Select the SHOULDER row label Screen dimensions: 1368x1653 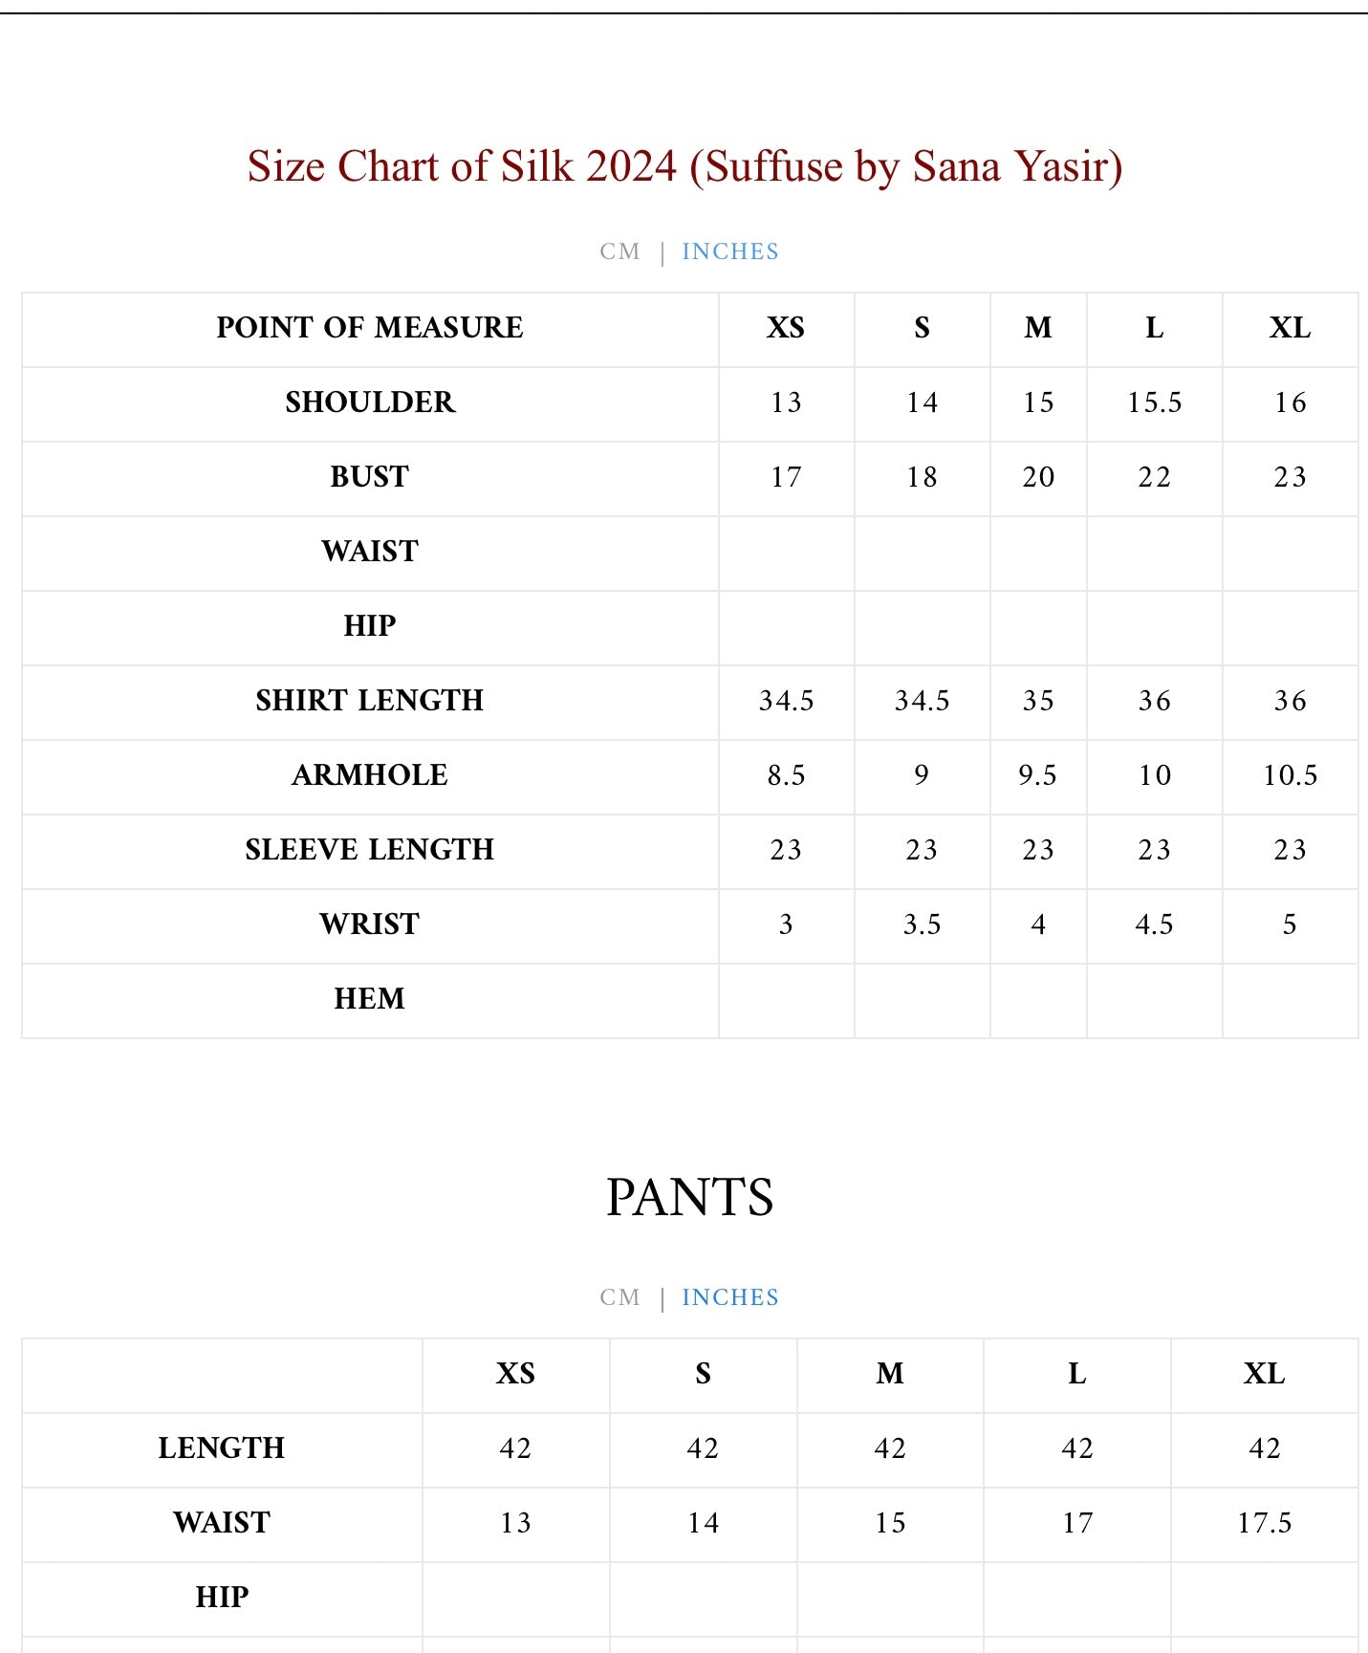click(x=370, y=402)
